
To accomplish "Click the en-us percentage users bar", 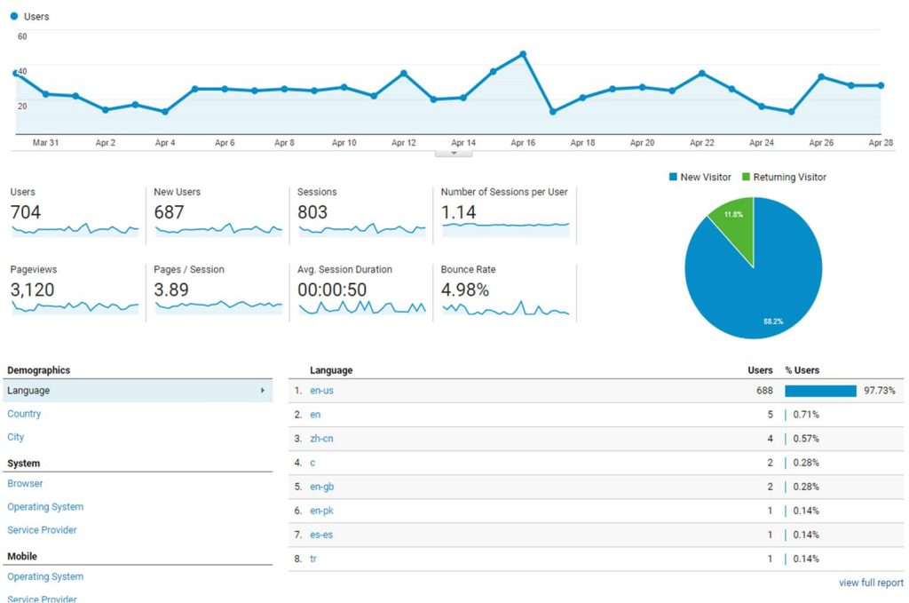I will coord(820,391).
